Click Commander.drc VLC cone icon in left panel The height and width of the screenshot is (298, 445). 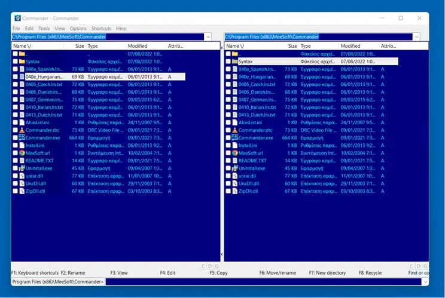[22, 130]
